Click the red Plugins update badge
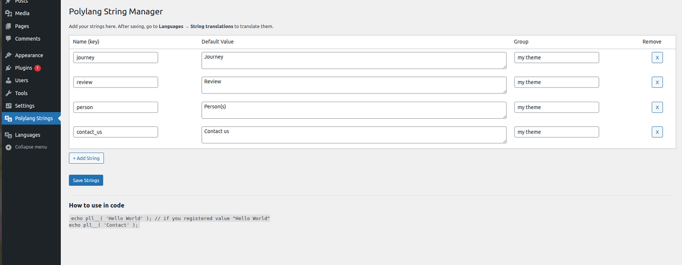The height and width of the screenshot is (265, 682). point(38,68)
